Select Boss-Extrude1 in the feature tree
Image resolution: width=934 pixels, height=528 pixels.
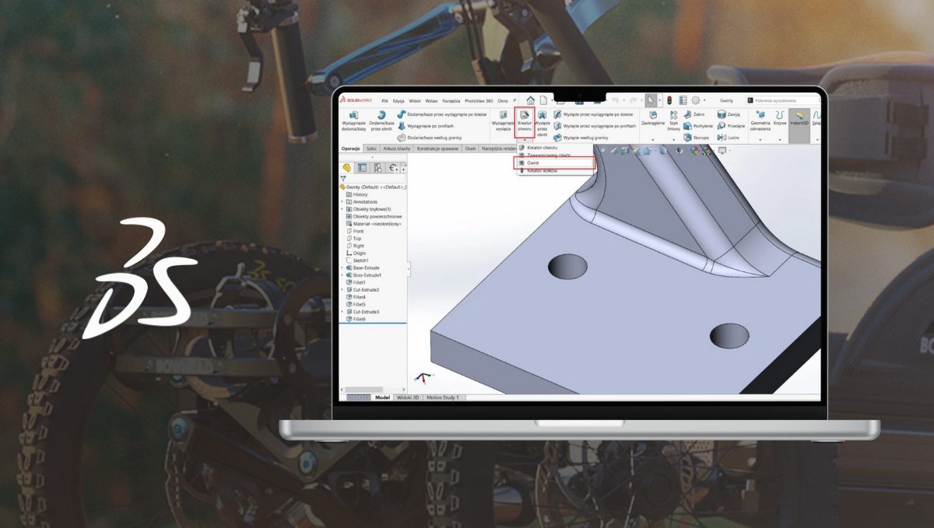click(x=365, y=274)
